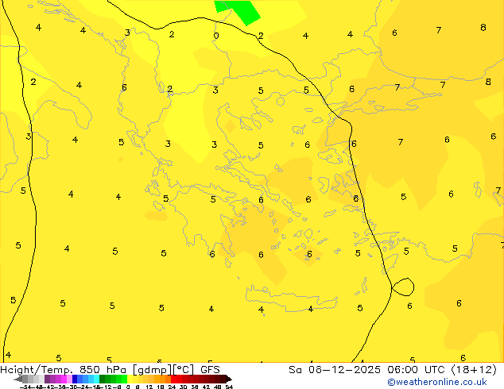This screenshot has height=389, width=504.
Task: Click the gray left arrow end of the color scale
Action: pos(18,379)
